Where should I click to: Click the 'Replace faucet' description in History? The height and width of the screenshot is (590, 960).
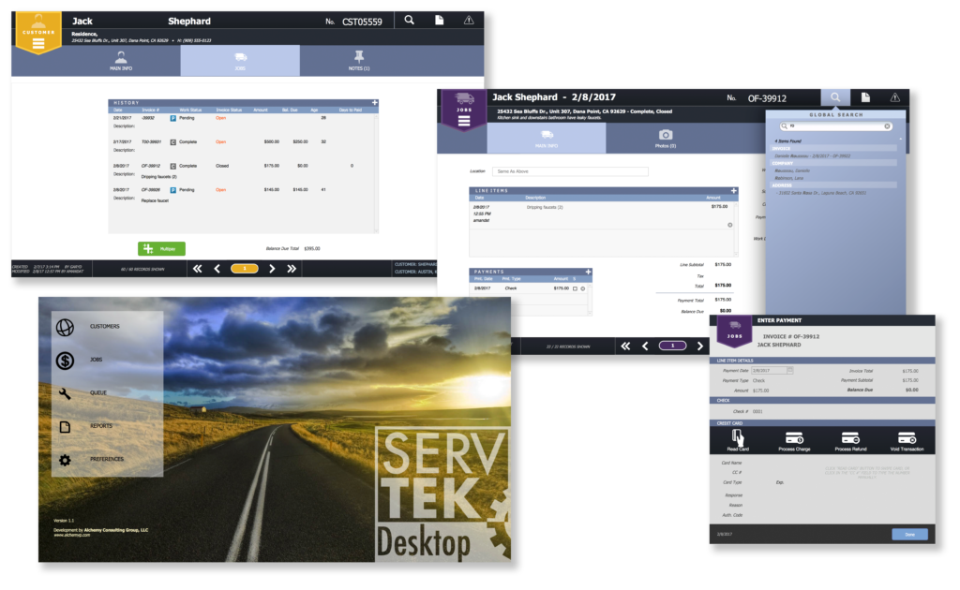tap(155, 200)
